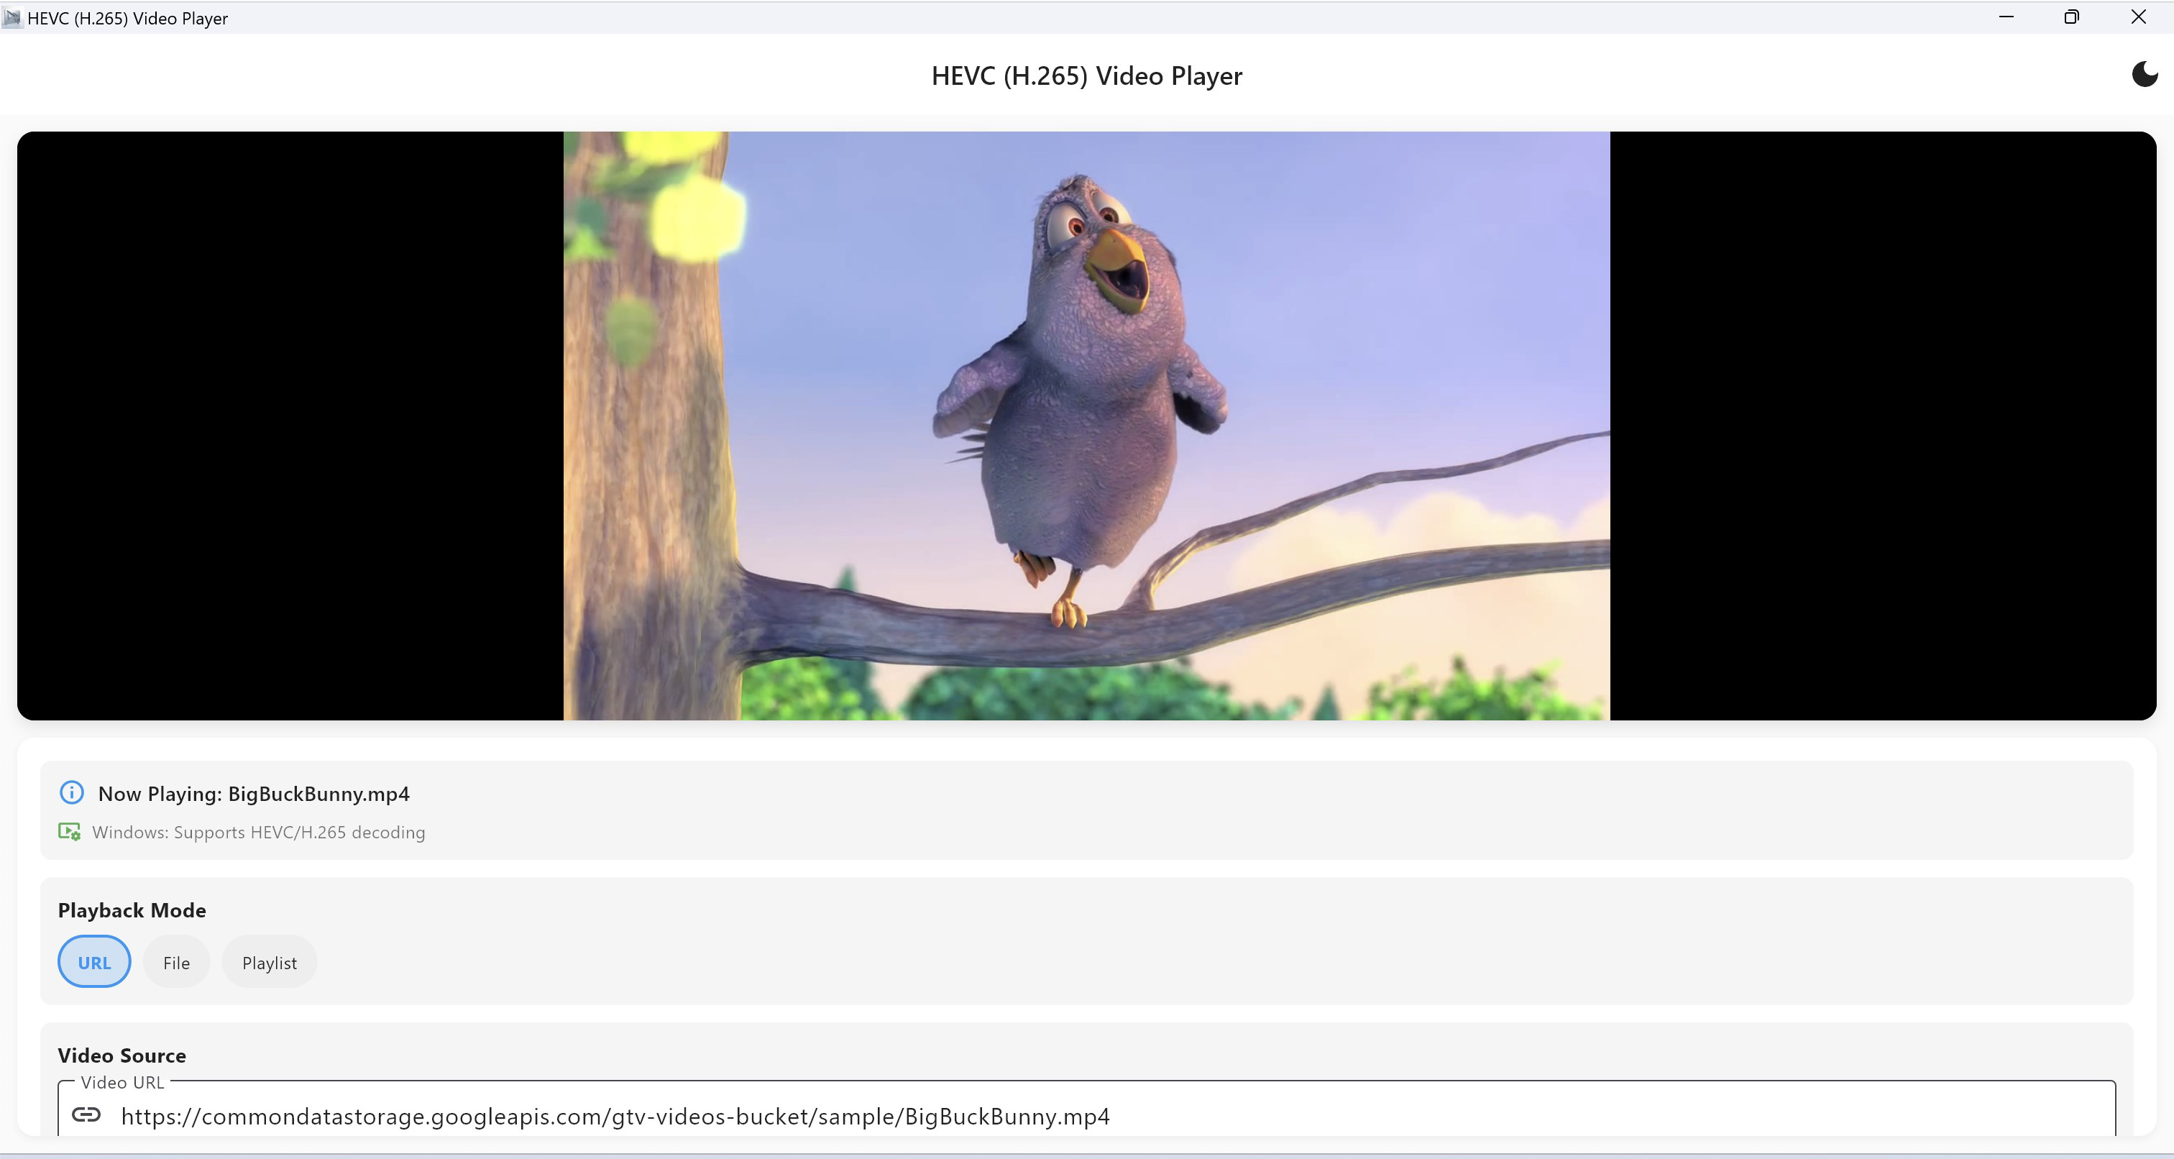Screen dimensions: 2174x1159
Task: Restore down the player window
Action: (2072, 17)
